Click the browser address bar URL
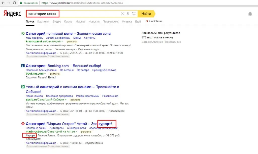Screen dimensions: 258x154 click(x=82, y=3)
